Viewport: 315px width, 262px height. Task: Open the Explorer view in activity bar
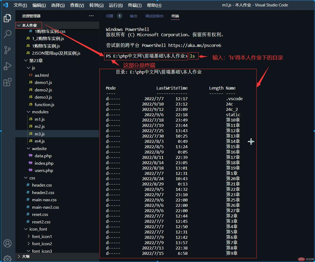(x=7, y=18)
